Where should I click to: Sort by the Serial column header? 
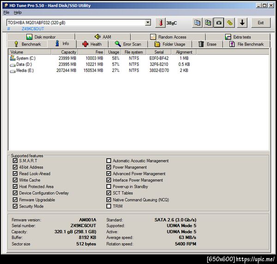click(159, 52)
